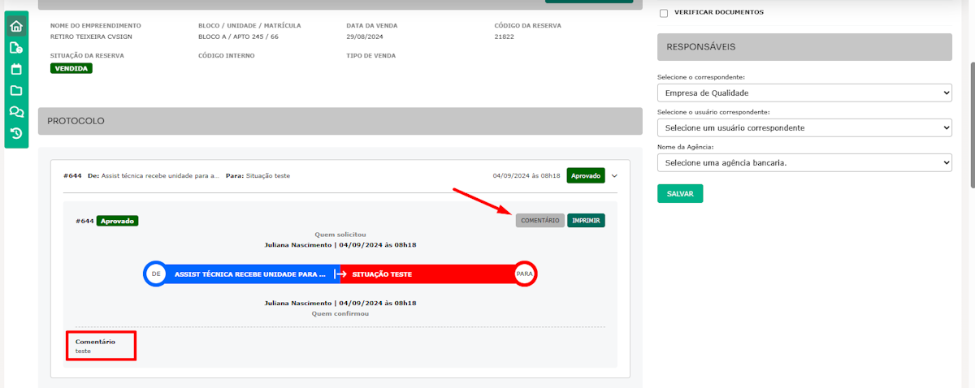975x388 pixels.
Task: Click the Salvar button
Action: 680,194
